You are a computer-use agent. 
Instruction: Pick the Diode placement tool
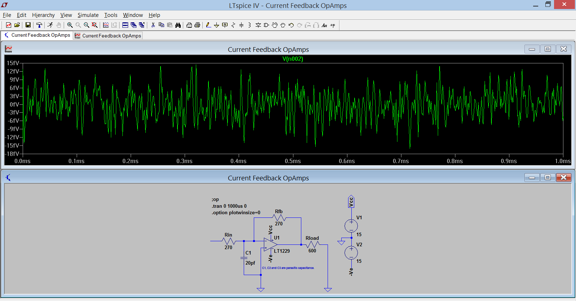click(258, 25)
